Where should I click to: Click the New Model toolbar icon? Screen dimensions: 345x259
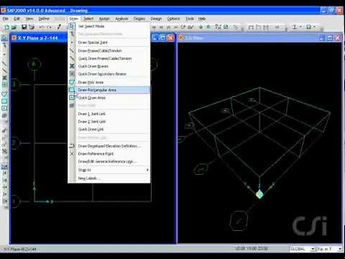[7, 27]
